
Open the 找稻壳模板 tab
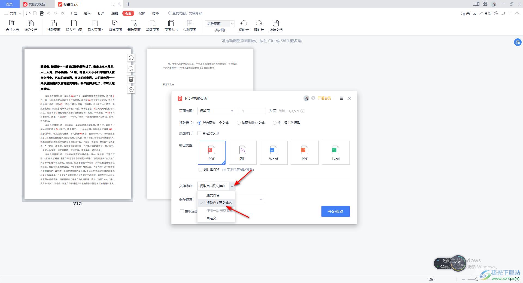tap(37, 4)
